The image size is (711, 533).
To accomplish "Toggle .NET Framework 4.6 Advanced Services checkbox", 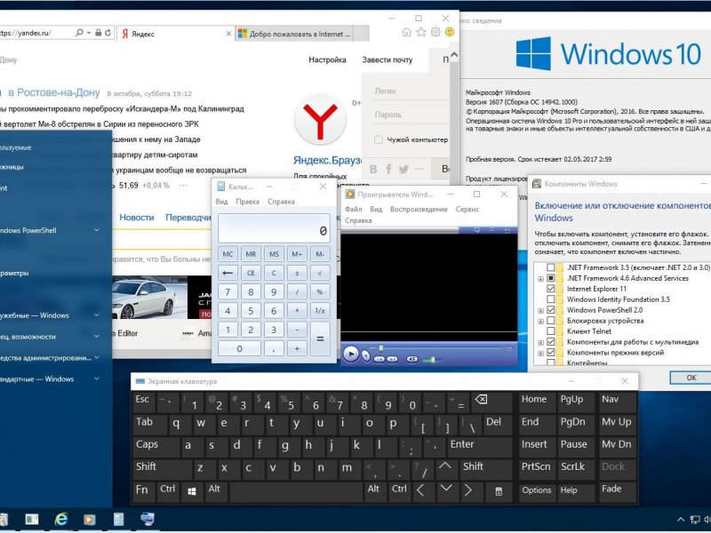I will (550, 278).
